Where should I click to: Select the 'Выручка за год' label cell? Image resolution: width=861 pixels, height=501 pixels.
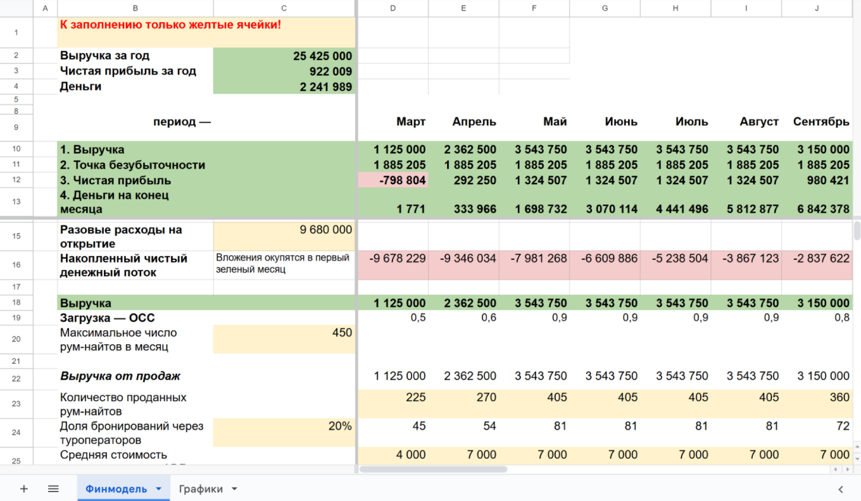[135, 56]
